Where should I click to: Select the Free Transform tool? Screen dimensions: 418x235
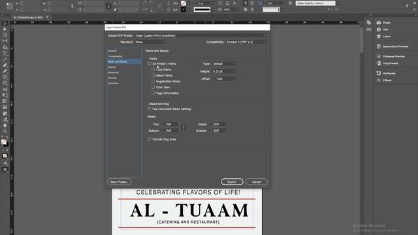[5, 95]
